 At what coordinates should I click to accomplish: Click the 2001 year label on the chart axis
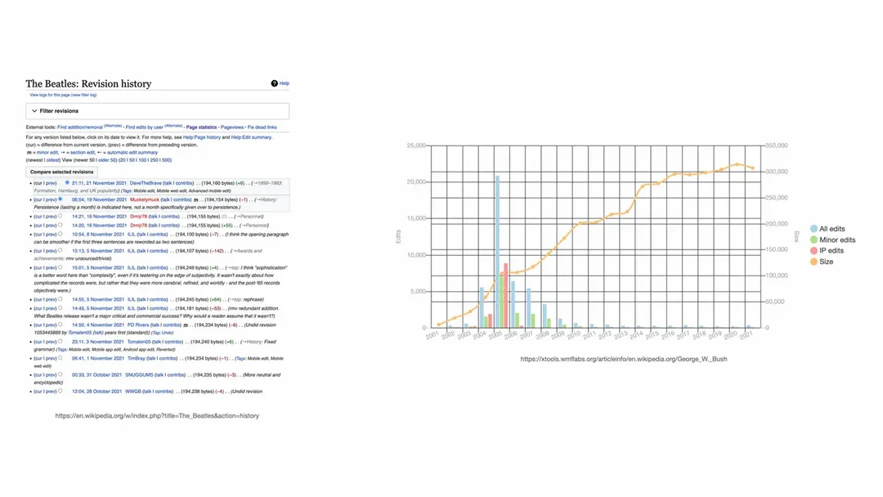click(432, 335)
